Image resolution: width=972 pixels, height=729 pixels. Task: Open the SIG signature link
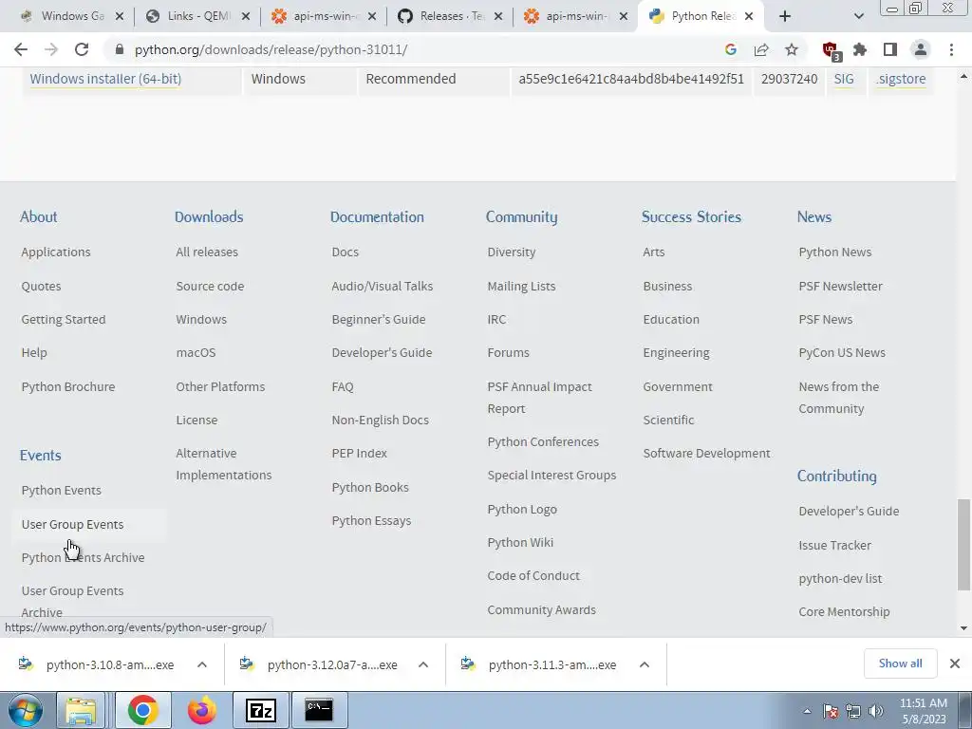pos(844,79)
